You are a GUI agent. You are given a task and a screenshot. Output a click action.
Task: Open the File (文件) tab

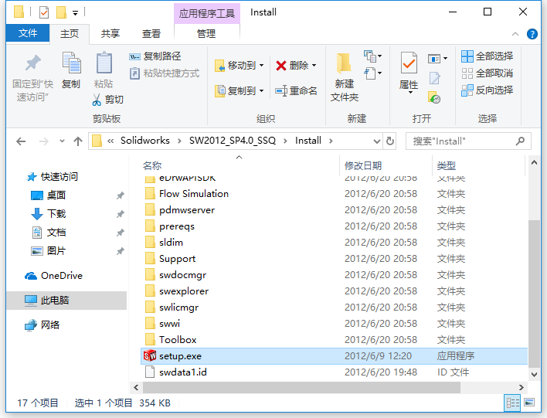[28, 33]
